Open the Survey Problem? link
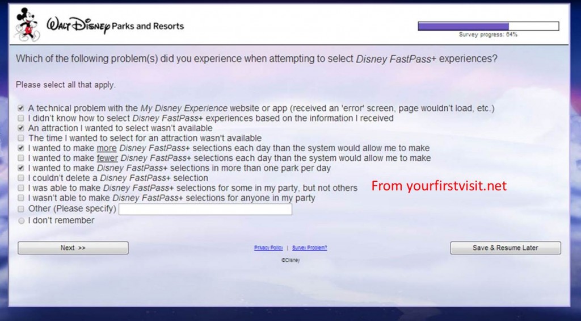Screen dimensions: 581x321 point(309,248)
